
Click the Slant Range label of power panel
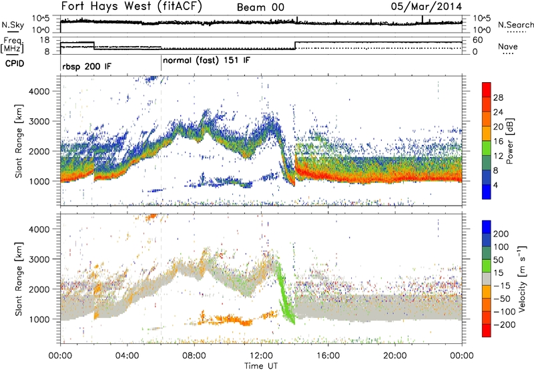[x=19, y=141]
